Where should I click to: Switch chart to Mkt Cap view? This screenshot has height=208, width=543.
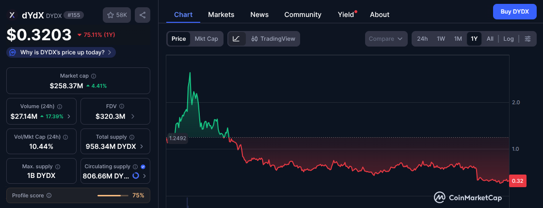pos(206,39)
